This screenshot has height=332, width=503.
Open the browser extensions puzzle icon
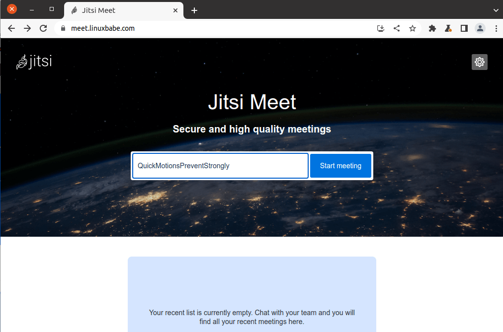(432, 28)
